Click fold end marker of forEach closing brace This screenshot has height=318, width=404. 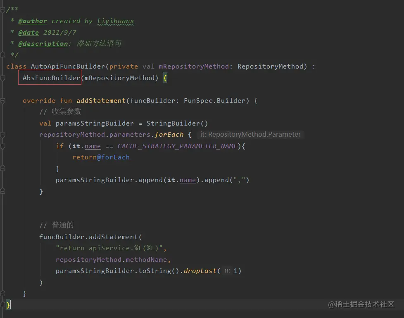point(2,191)
